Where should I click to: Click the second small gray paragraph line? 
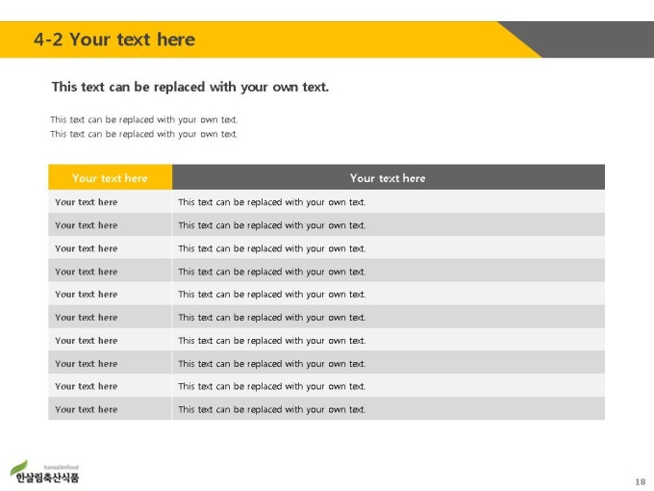click(x=144, y=134)
